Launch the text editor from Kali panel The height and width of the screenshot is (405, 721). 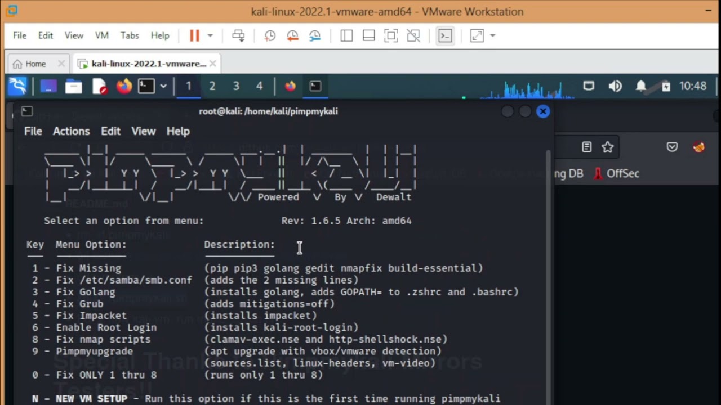(100, 86)
